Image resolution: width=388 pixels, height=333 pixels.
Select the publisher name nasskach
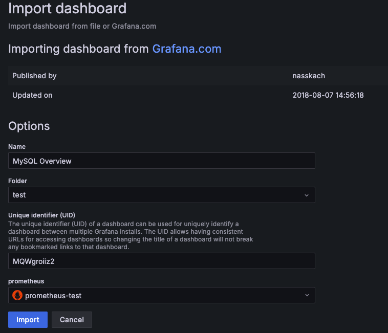309,76
